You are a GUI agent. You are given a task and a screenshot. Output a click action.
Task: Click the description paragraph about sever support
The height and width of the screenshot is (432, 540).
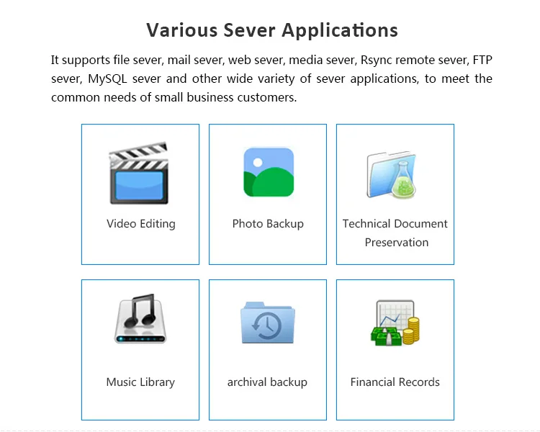pos(271,78)
